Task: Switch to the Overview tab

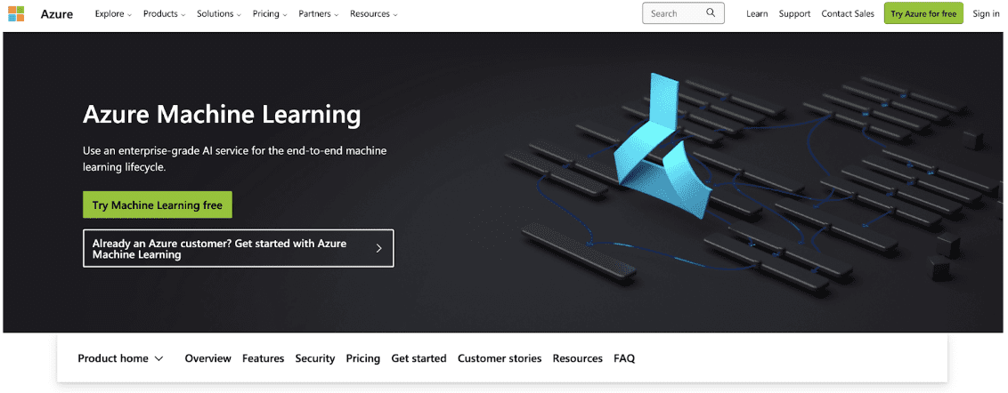Action: click(x=207, y=358)
